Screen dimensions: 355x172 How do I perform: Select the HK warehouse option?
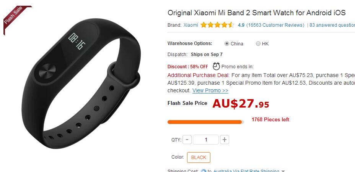(258, 44)
